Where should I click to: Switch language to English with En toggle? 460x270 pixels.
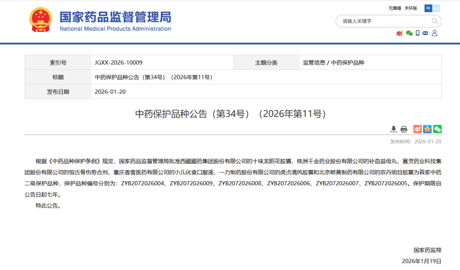[x=436, y=8]
